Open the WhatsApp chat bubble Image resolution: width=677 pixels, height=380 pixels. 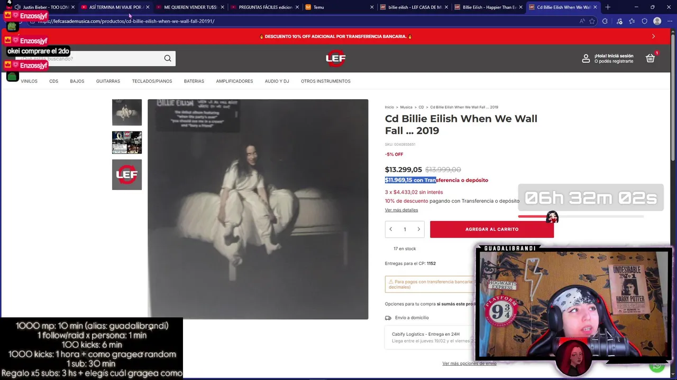[657, 365]
